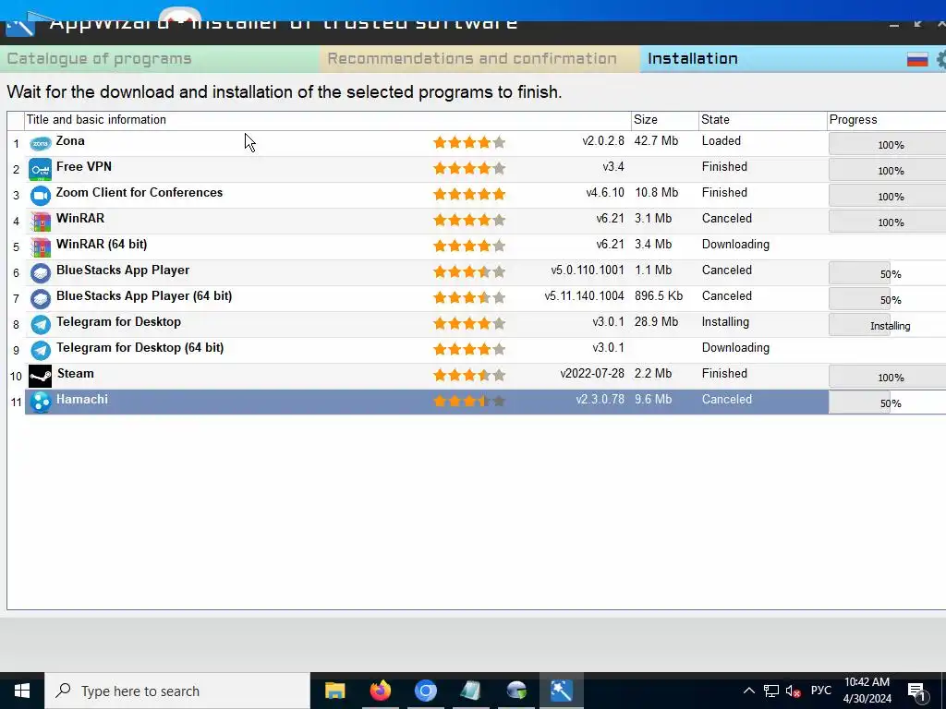Click the notebook app on the taskbar
This screenshot has width=946, height=709.
470,691
